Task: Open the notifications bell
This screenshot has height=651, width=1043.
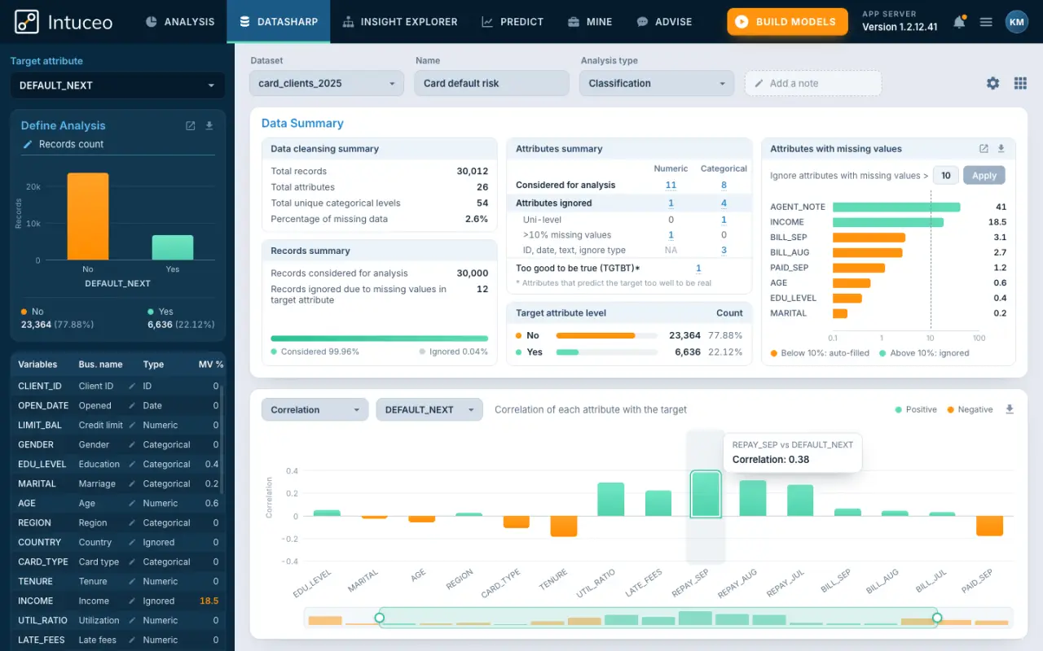Action: tap(959, 22)
